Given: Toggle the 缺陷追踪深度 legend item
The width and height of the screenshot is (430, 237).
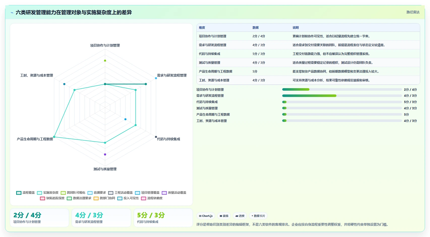Looking at the screenshot, I should (52, 198).
